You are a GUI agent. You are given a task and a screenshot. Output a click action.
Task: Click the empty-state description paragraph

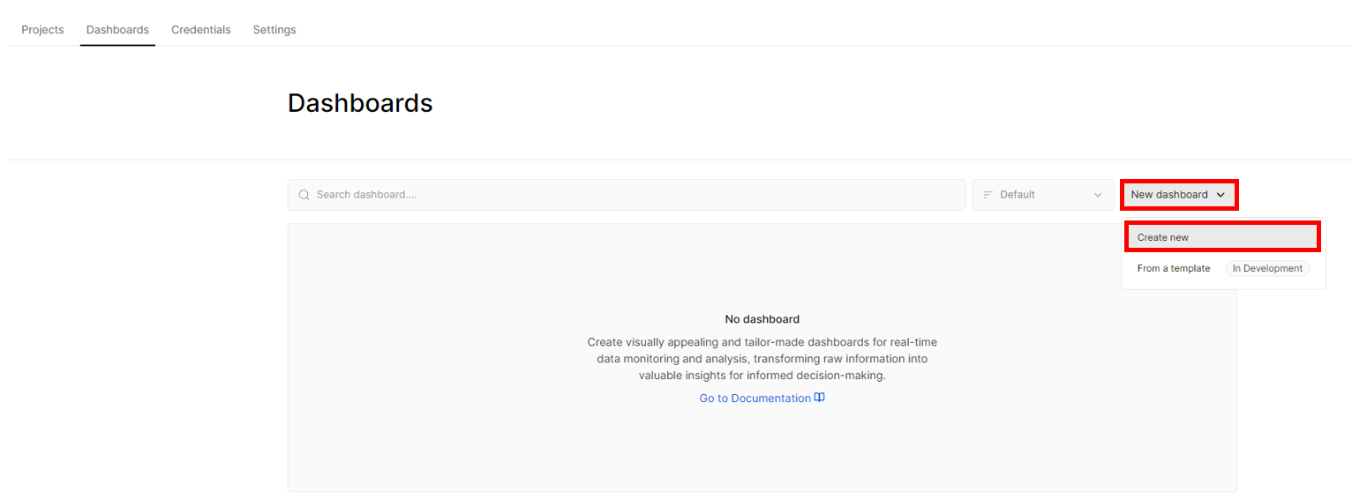[762, 359]
